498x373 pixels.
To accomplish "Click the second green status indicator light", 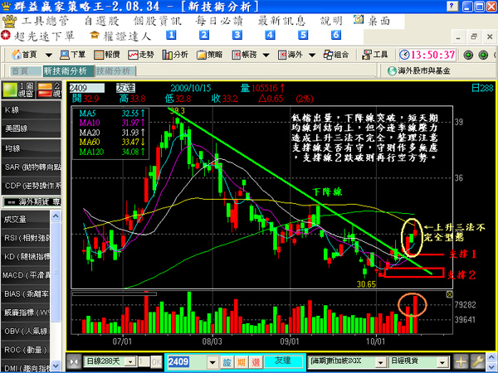I will pyautogui.click(x=483, y=56).
